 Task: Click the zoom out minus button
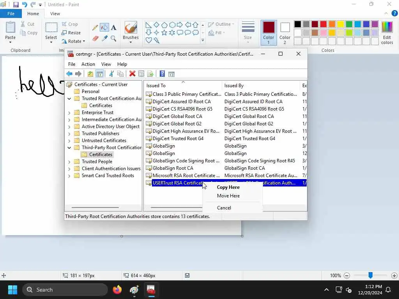coord(347,275)
